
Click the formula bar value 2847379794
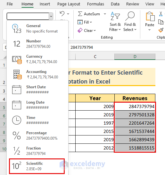pos(82,47)
